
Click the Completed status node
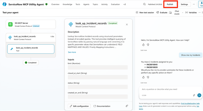[31, 63]
